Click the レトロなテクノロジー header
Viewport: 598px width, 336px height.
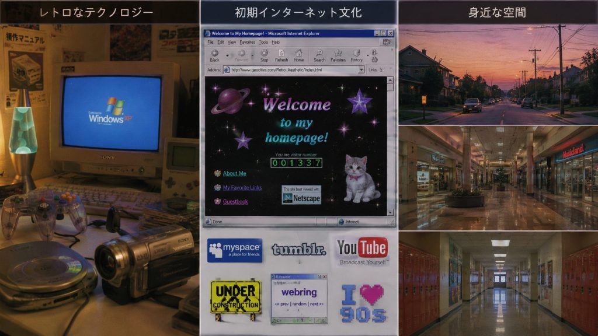click(x=96, y=13)
